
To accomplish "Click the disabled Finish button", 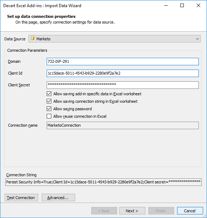I will tap(161, 211).
